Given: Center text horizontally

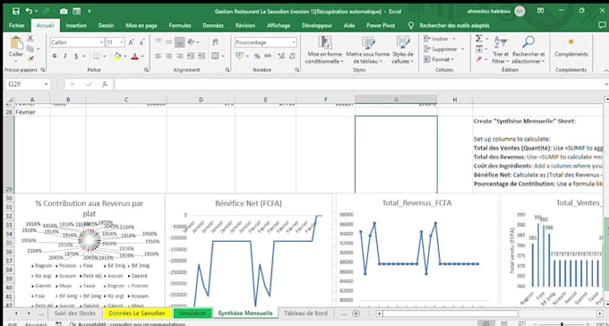Looking at the screenshot, I should (x=168, y=56).
